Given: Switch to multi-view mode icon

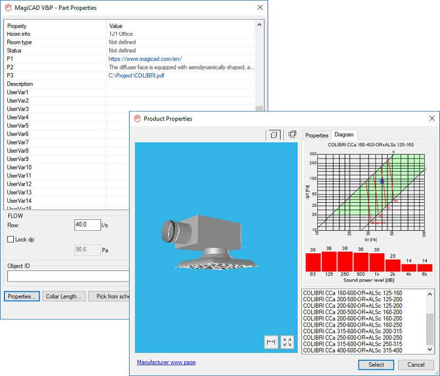Looking at the screenshot, I should (292, 134).
